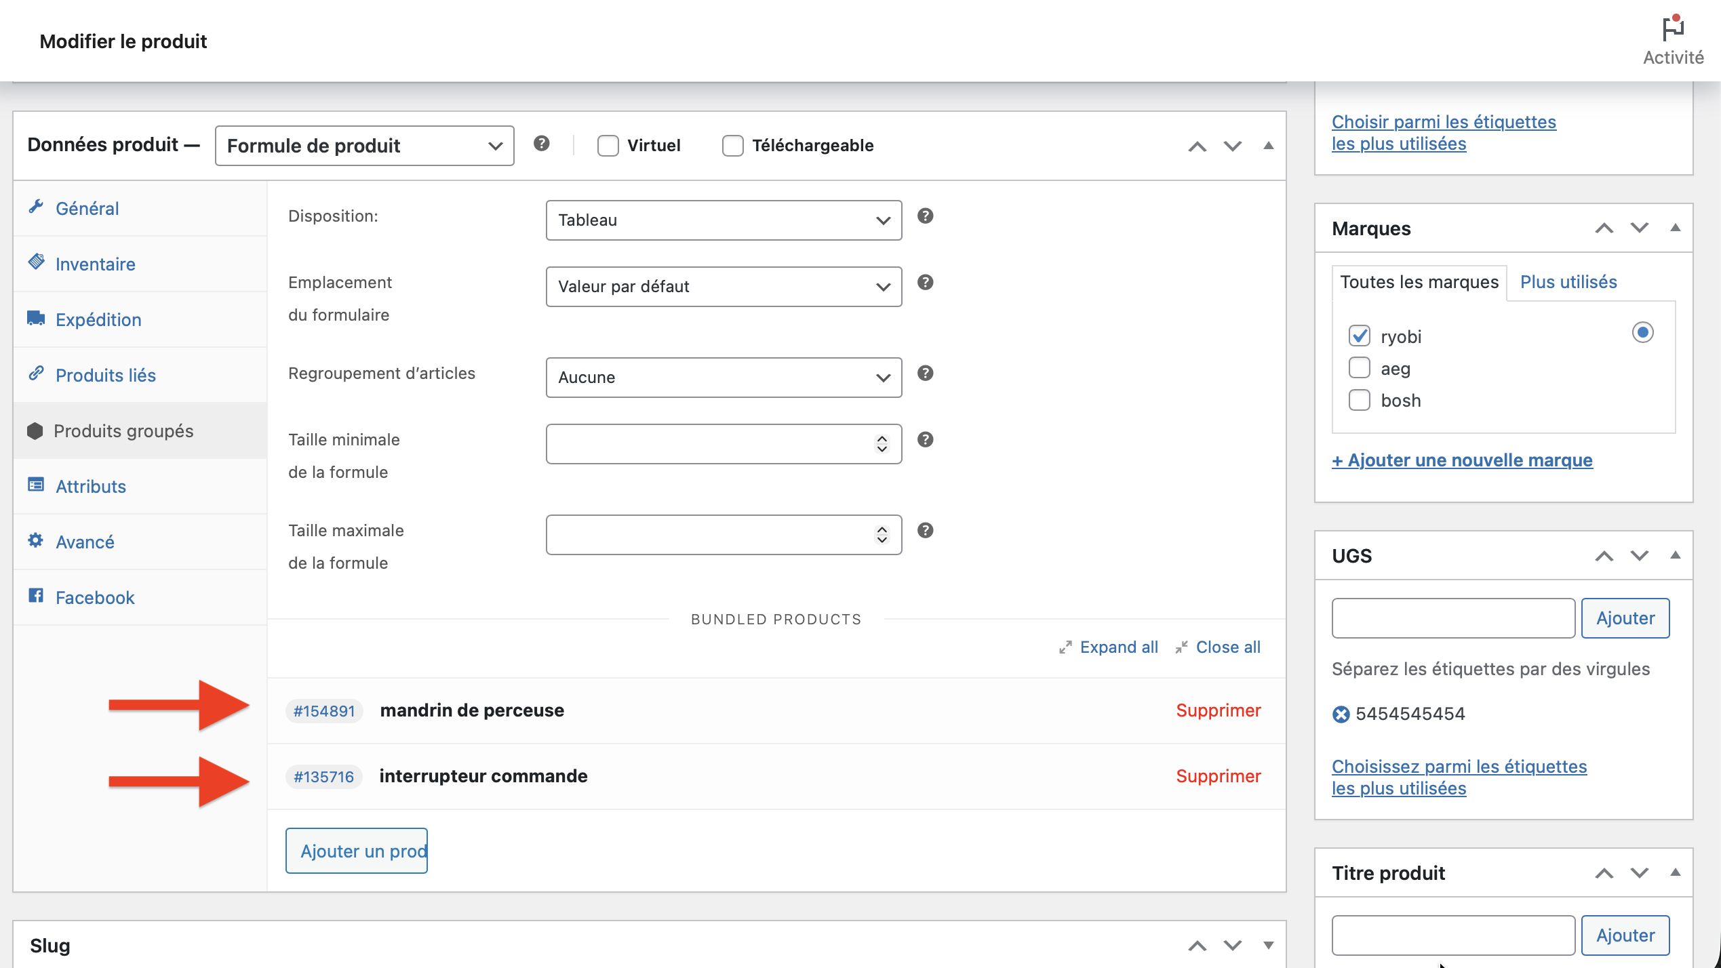Open the Plus utilisés brands tab
Viewport: 1721px width, 968px height.
coord(1568,282)
